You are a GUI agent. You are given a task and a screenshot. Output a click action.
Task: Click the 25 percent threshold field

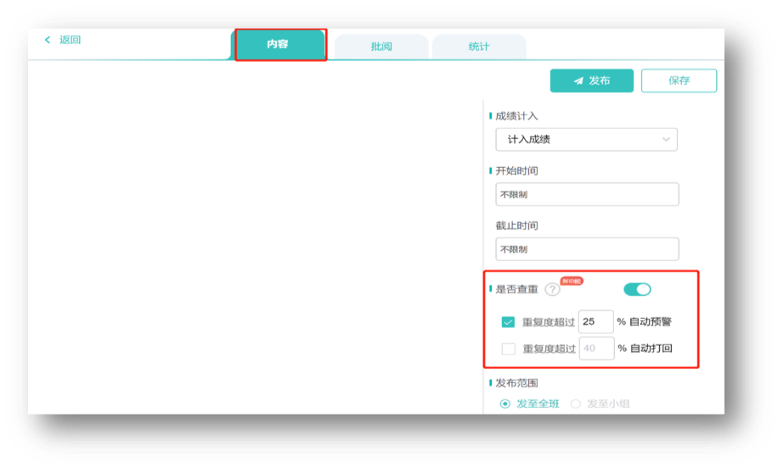point(596,322)
